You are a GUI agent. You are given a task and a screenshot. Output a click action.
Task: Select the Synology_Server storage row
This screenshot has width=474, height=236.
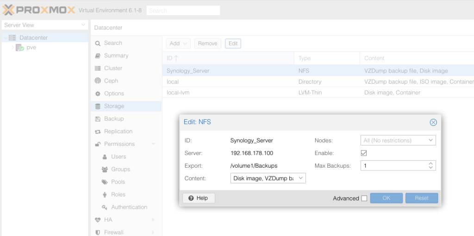318,71
